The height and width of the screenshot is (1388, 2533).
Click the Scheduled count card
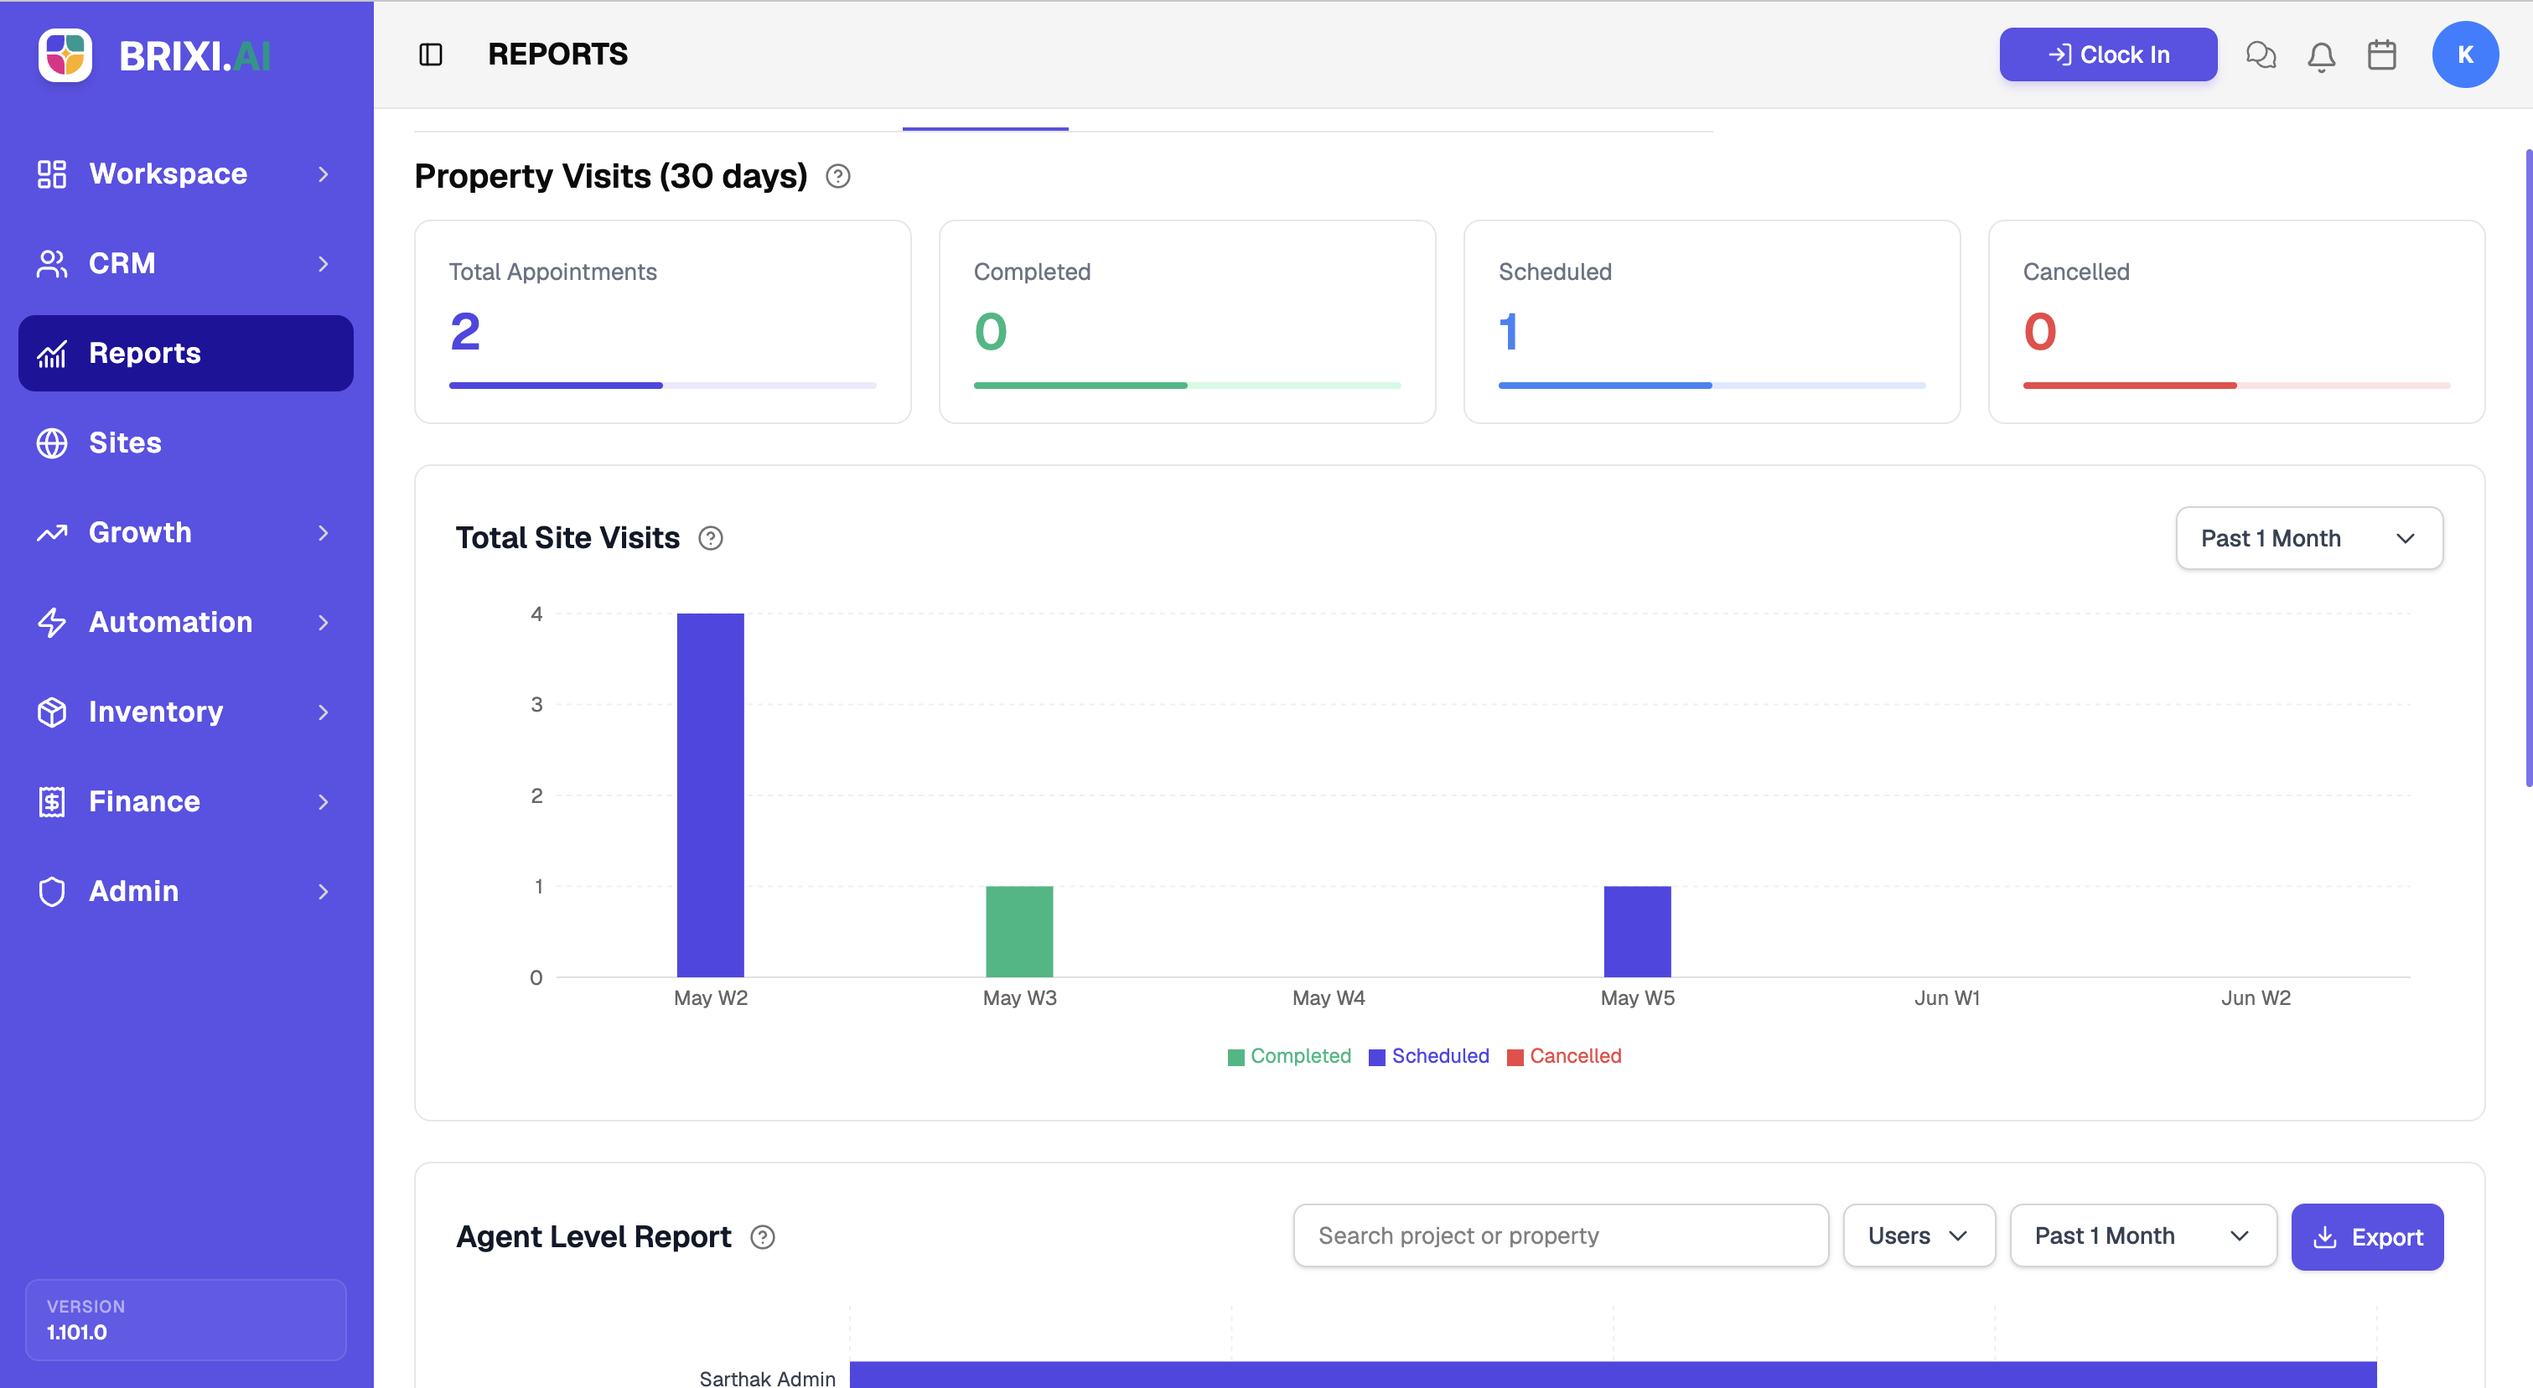pyautogui.click(x=1711, y=322)
